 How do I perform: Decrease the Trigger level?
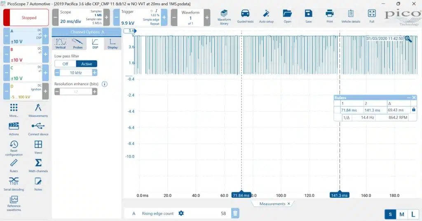pos(117,17)
